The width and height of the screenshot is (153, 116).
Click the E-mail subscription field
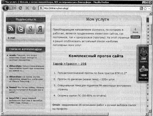pos(26,38)
